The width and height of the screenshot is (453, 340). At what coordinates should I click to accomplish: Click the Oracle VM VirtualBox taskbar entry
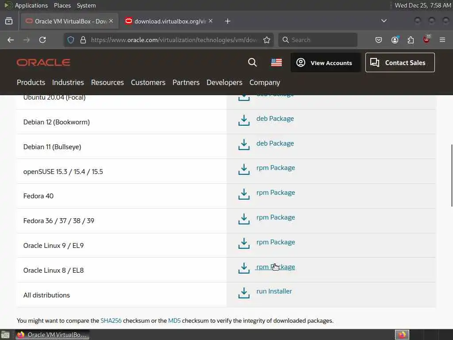(x=52, y=335)
